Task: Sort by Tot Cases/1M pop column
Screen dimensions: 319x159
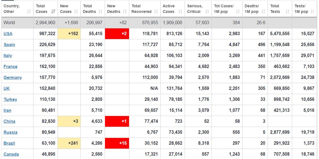Action: click(238, 12)
